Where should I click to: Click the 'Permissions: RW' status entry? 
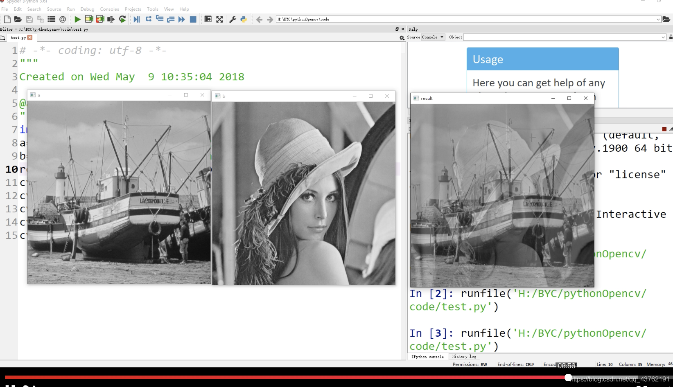[470, 364]
